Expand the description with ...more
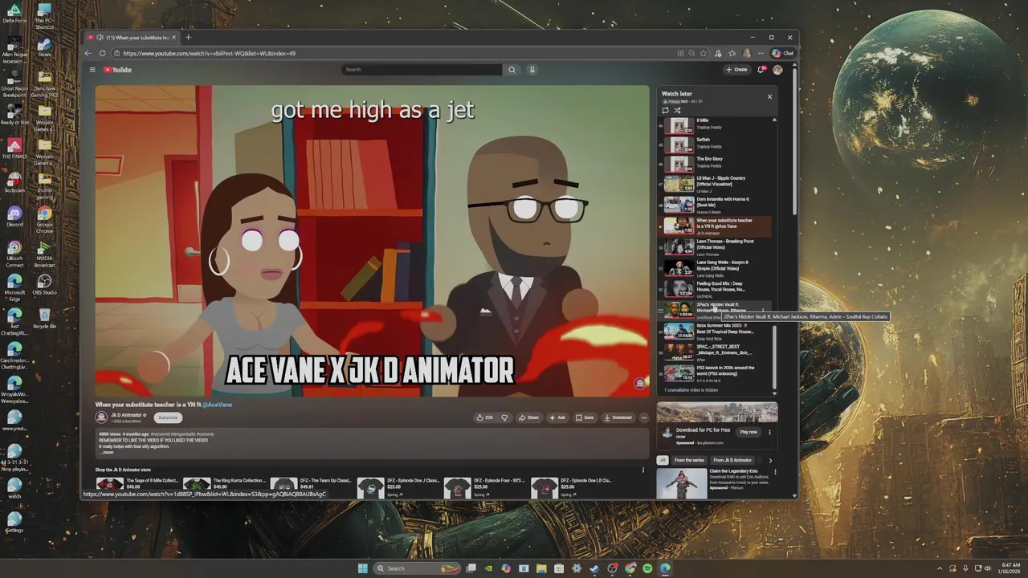The height and width of the screenshot is (578, 1028). pyautogui.click(x=107, y=452)
